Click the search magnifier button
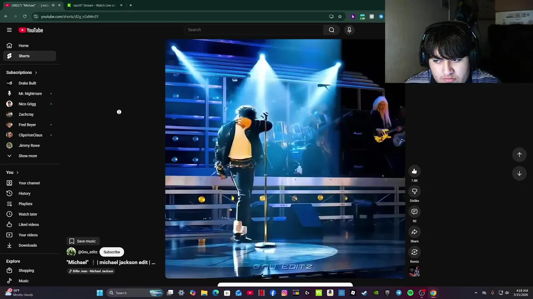Screen dimensions: 533x299 (x=331, y=30)
